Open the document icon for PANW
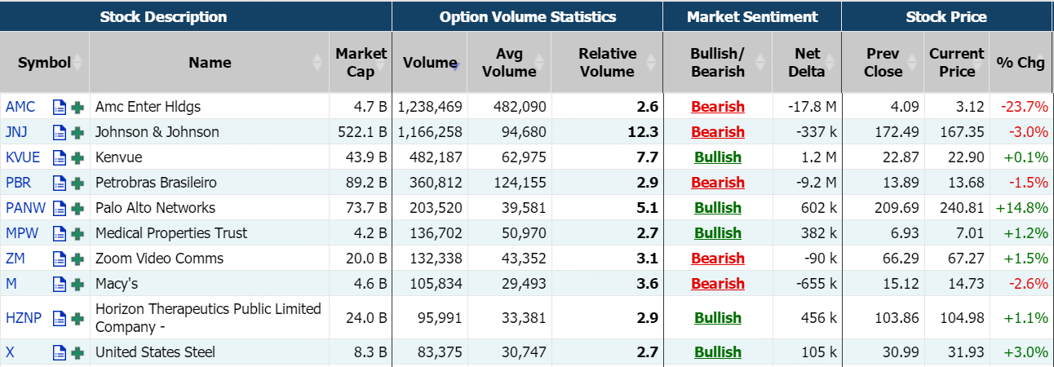The image size is (1054, 367). tap(59, 208)
